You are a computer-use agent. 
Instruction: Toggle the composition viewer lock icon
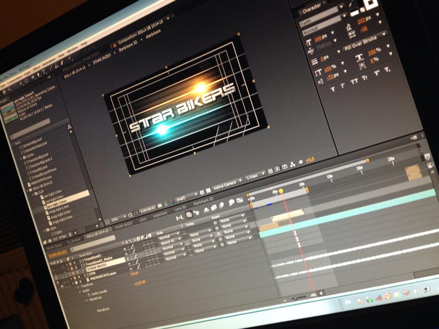[x=114, y=45]
